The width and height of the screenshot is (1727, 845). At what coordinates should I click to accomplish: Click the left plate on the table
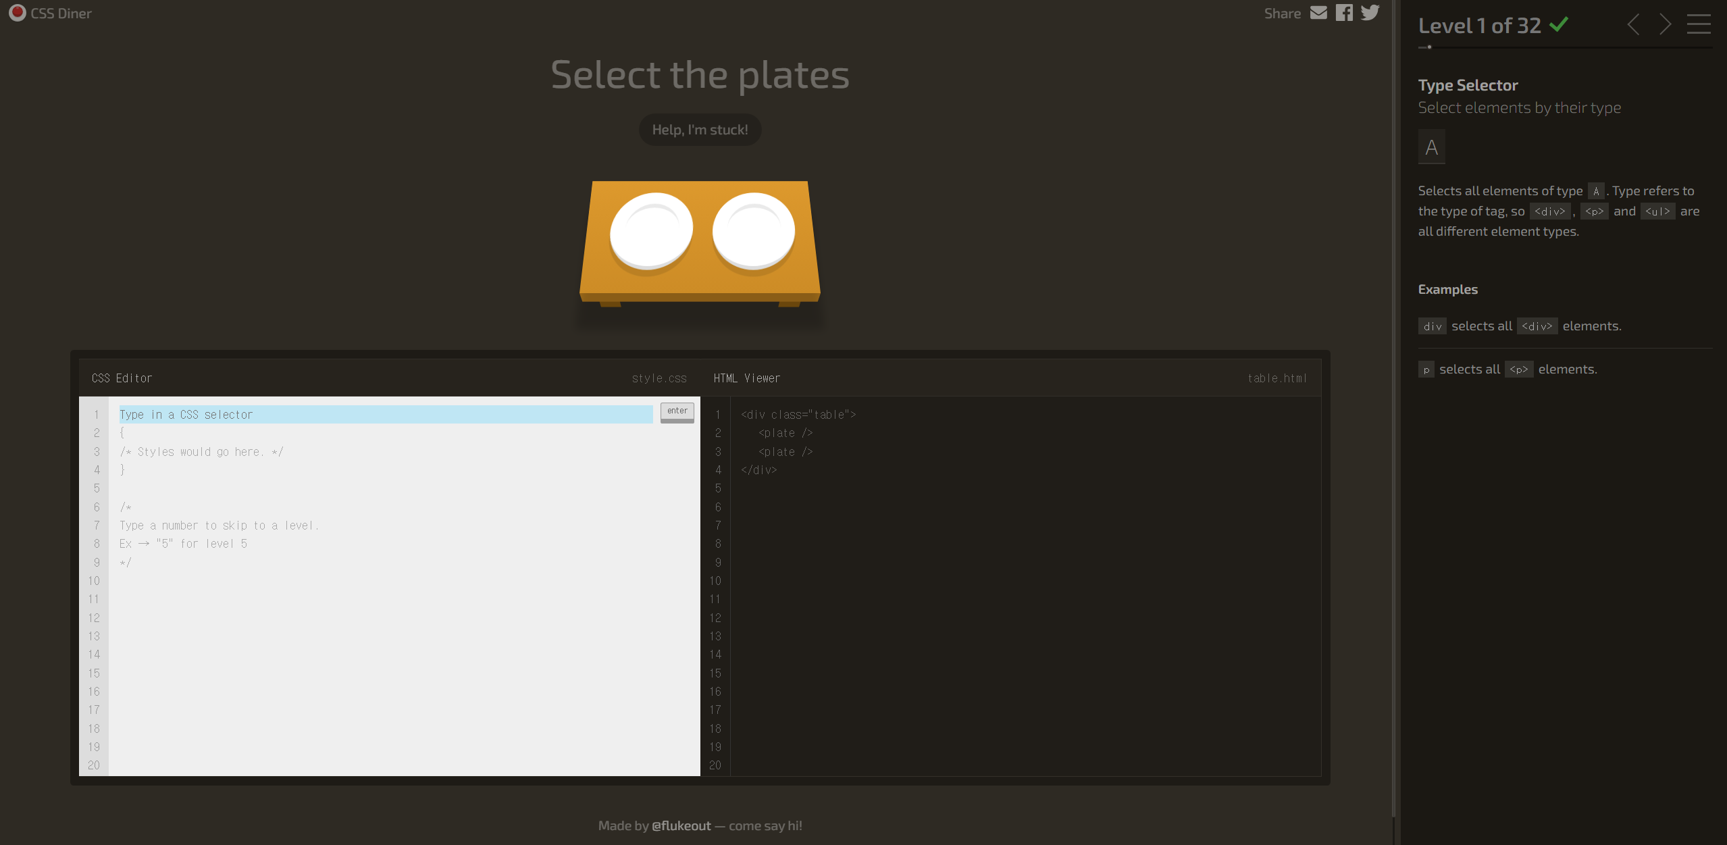pos(651,230)
